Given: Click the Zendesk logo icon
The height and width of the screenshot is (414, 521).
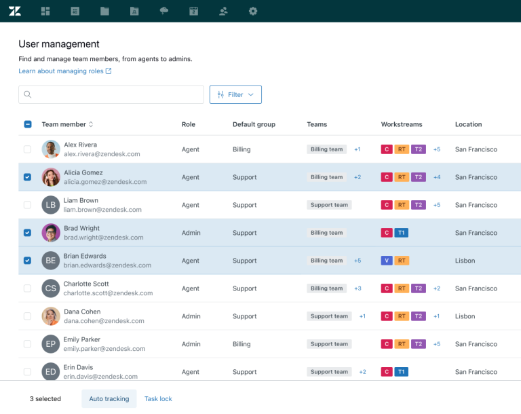Looking at the screenshot, I should 16,11.
